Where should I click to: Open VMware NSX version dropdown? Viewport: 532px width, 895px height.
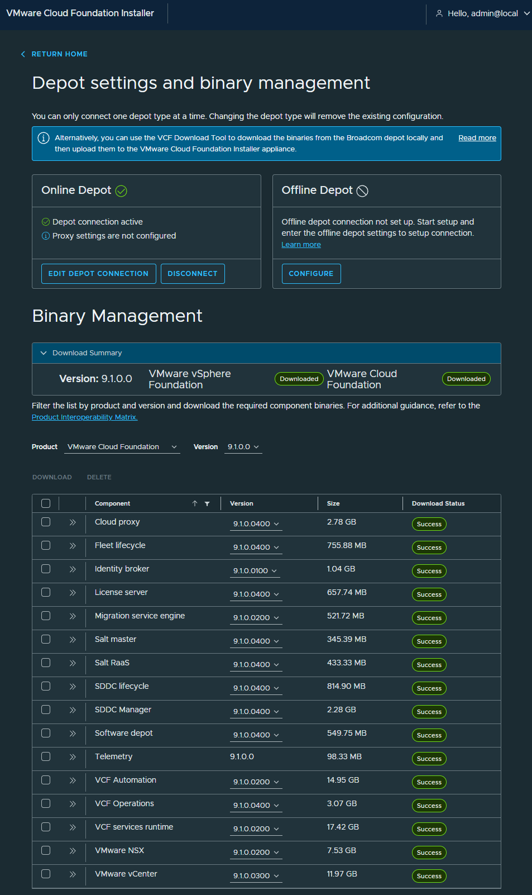[256, 853]
